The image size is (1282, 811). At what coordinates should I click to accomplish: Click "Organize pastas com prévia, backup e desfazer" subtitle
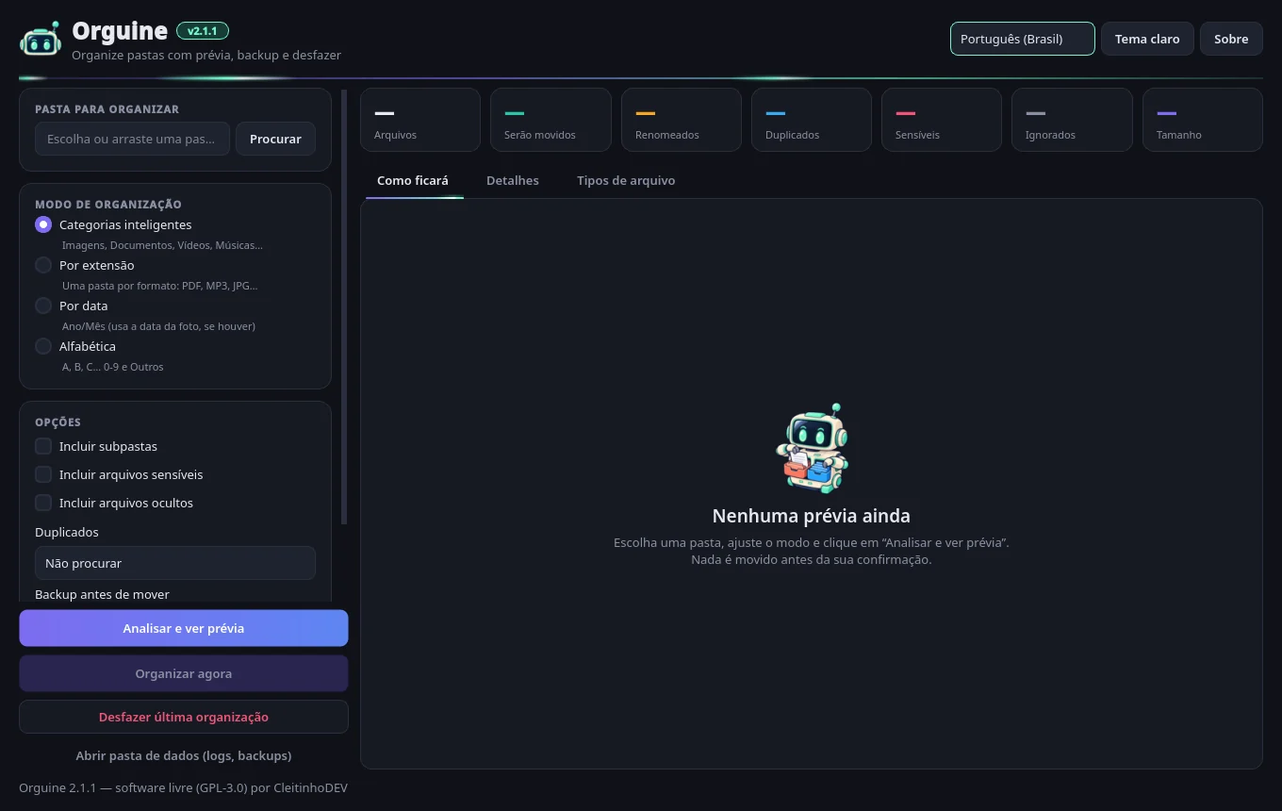point(206,56)
